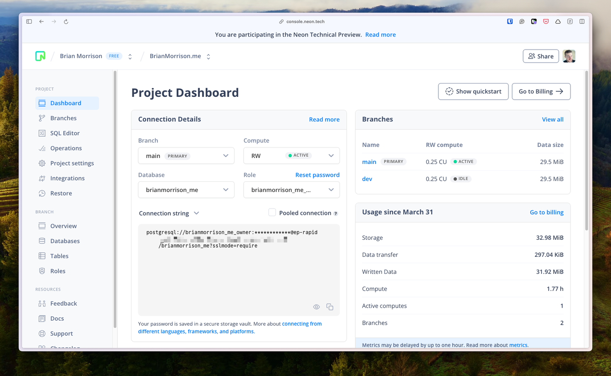Click the Go to Billing button

(541, 92)
